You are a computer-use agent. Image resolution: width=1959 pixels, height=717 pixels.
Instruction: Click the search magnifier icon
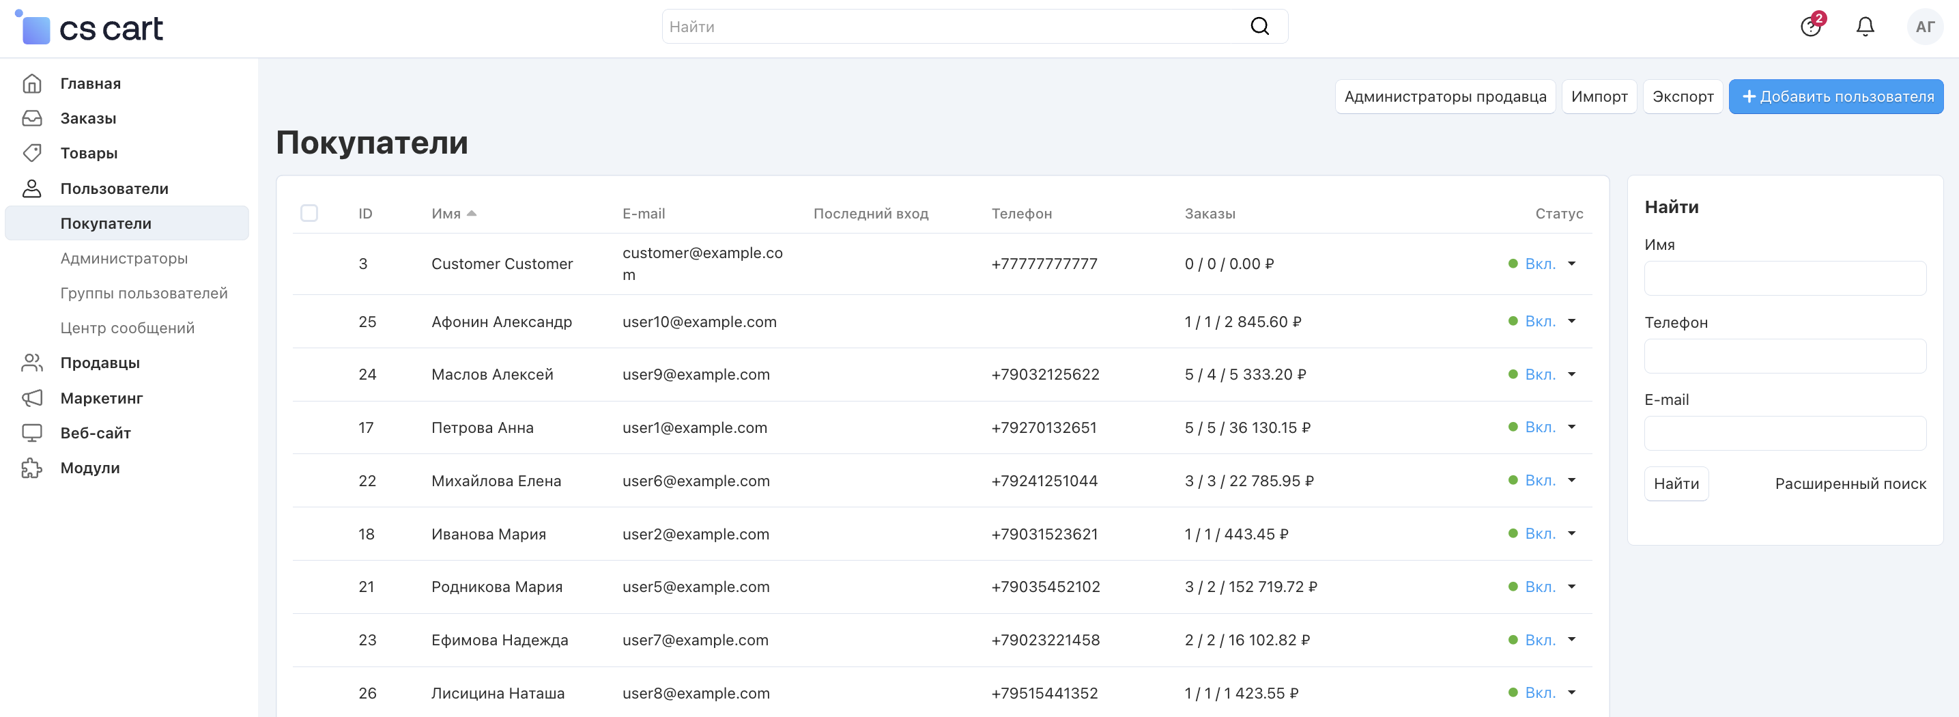point(1259,27)
